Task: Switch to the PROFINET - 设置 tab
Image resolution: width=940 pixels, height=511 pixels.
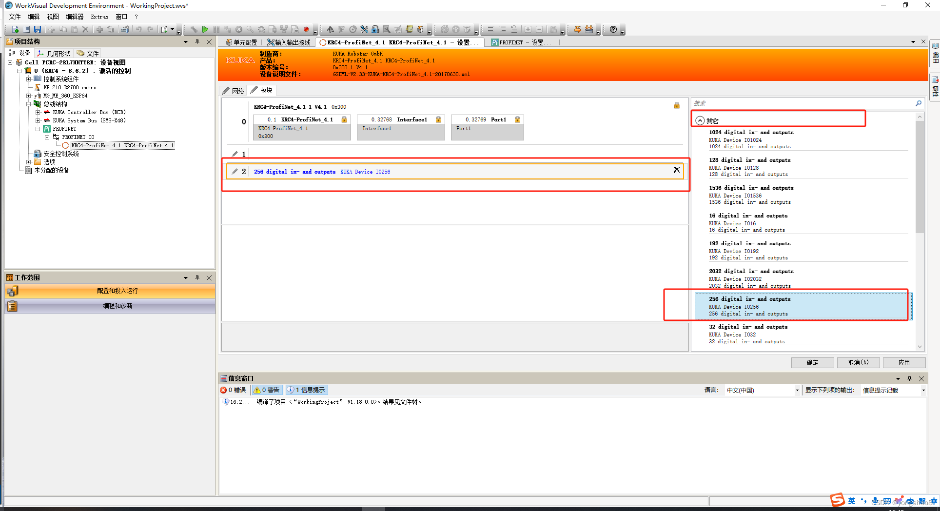Action: (x=521, y=42)
